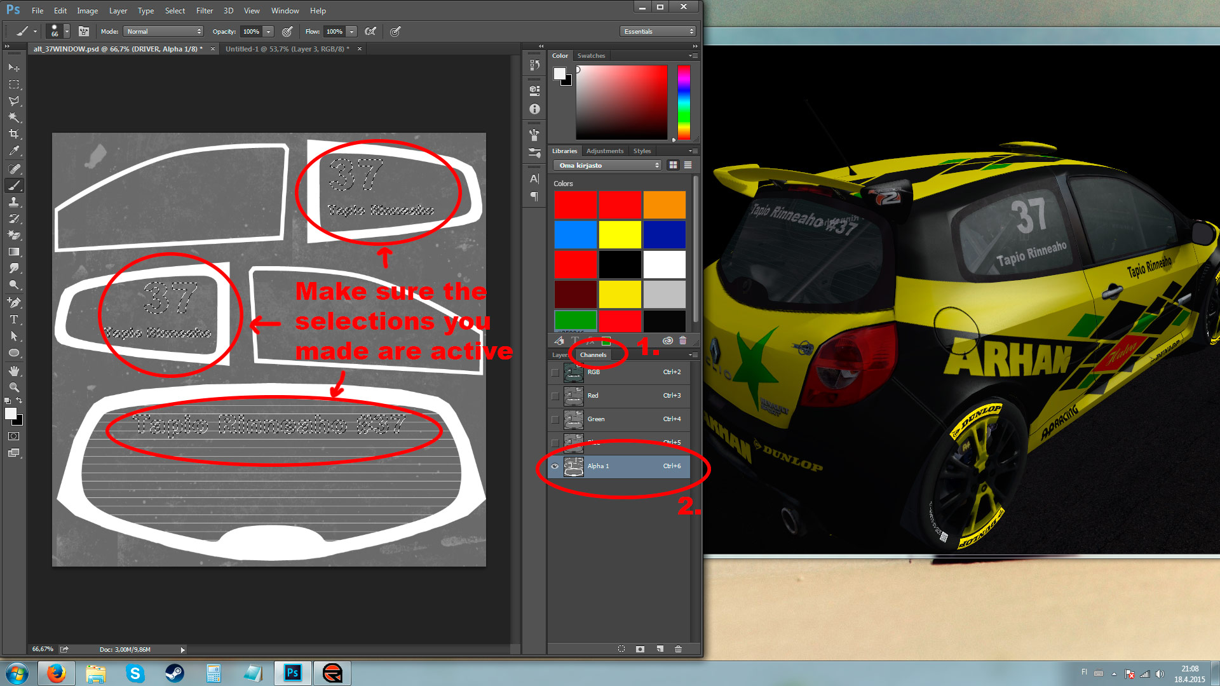
Task: Create new channel icon
Action: pos(660,649)
